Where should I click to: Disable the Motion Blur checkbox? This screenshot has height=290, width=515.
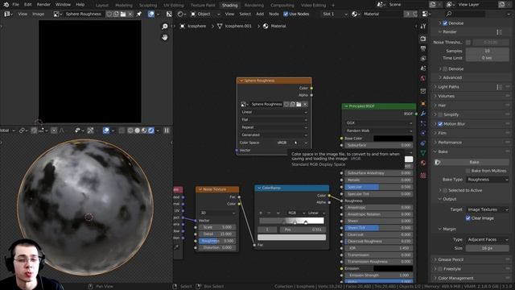(x=440, y=123)
